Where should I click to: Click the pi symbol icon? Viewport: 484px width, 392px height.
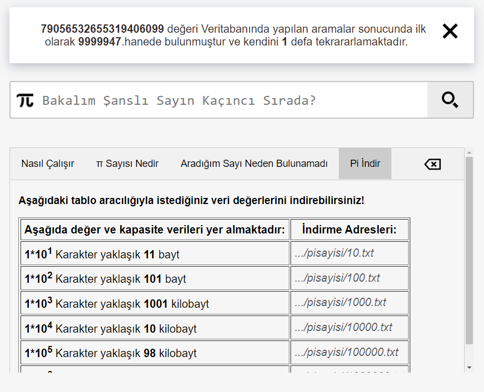[25, 100]
